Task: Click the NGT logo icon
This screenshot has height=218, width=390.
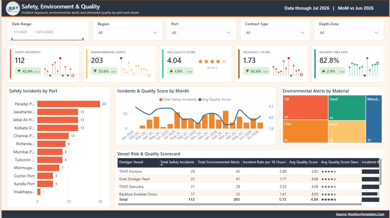Action: (13, 8)
